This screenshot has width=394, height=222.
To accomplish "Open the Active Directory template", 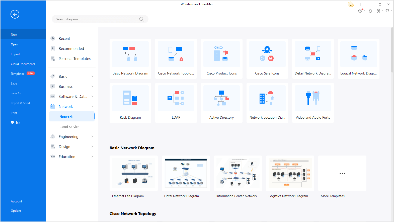I will [x=222, y=103].
